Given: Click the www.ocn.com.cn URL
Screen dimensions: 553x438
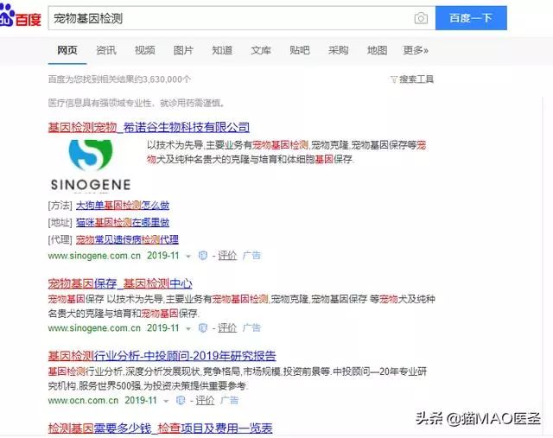Looking at the screenshot, I should point(83,400).
